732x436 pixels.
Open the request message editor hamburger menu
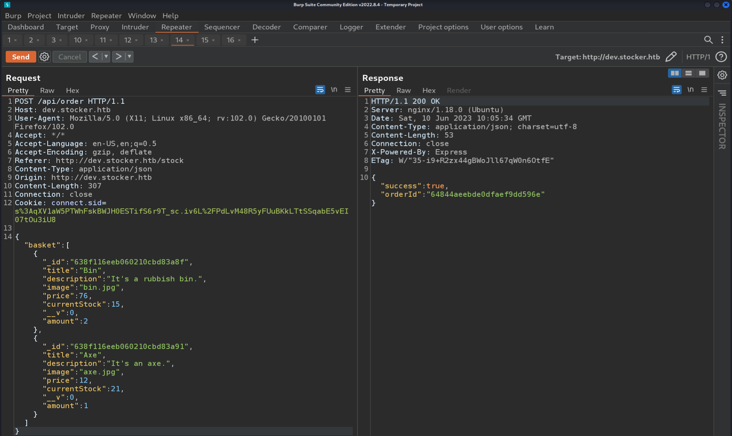pyautogui.click(x=347, y=90)
